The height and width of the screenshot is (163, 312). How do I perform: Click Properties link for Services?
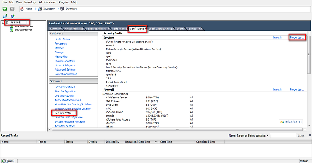click(297, 37)
